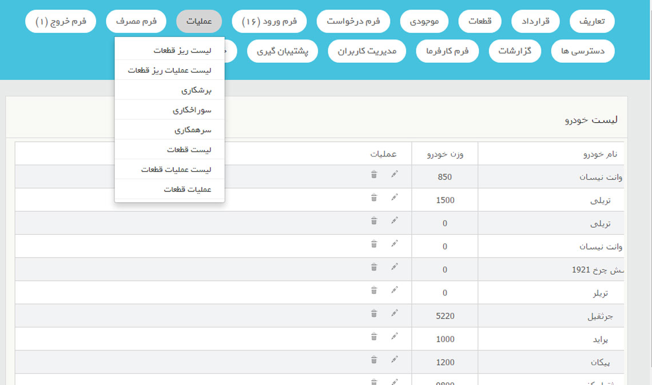Delete the وانت نیسان row with weight 0
Image resolution: width=652 pixels, height=385 pixels.
374,244
